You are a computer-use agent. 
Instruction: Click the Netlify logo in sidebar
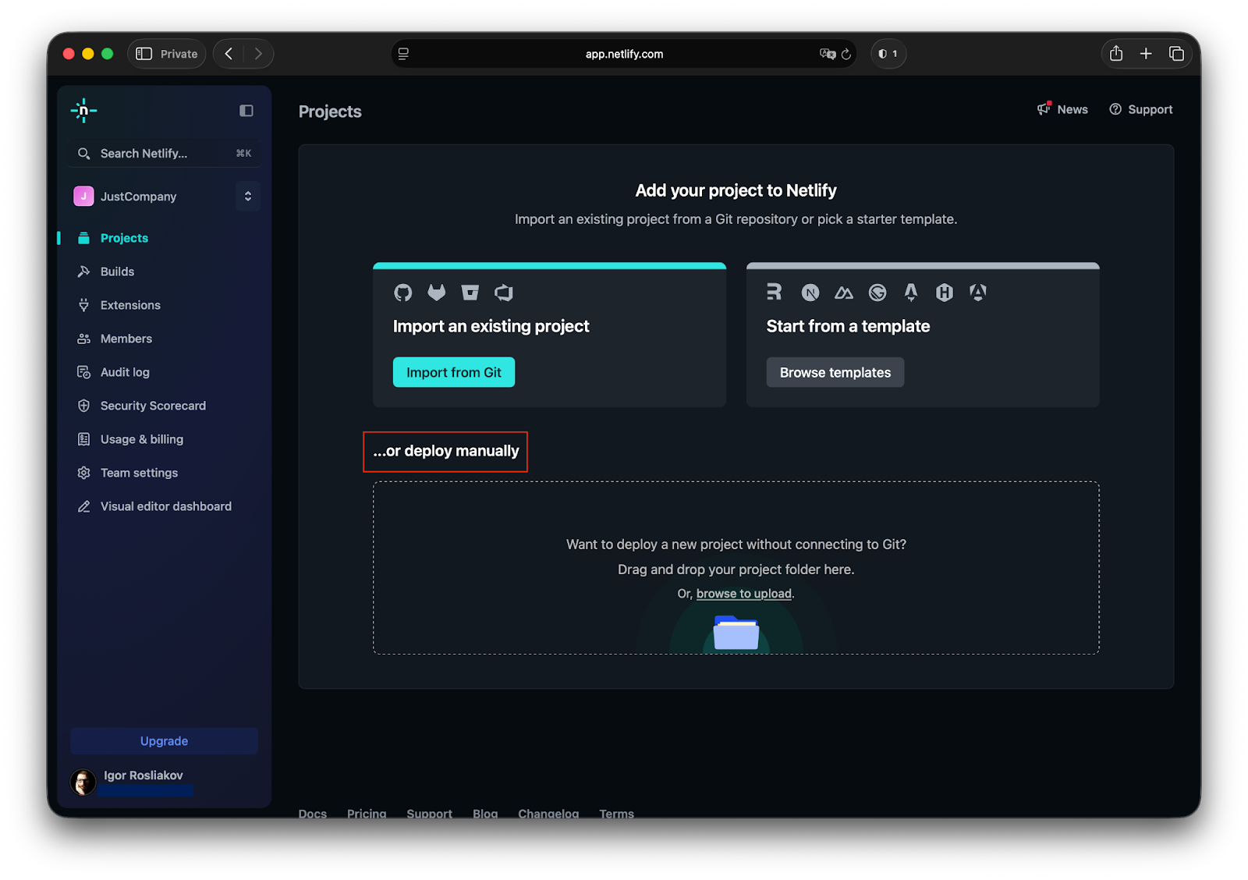click(x=83, y=111)
